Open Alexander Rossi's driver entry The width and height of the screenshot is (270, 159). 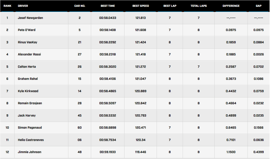coord(29,54)
